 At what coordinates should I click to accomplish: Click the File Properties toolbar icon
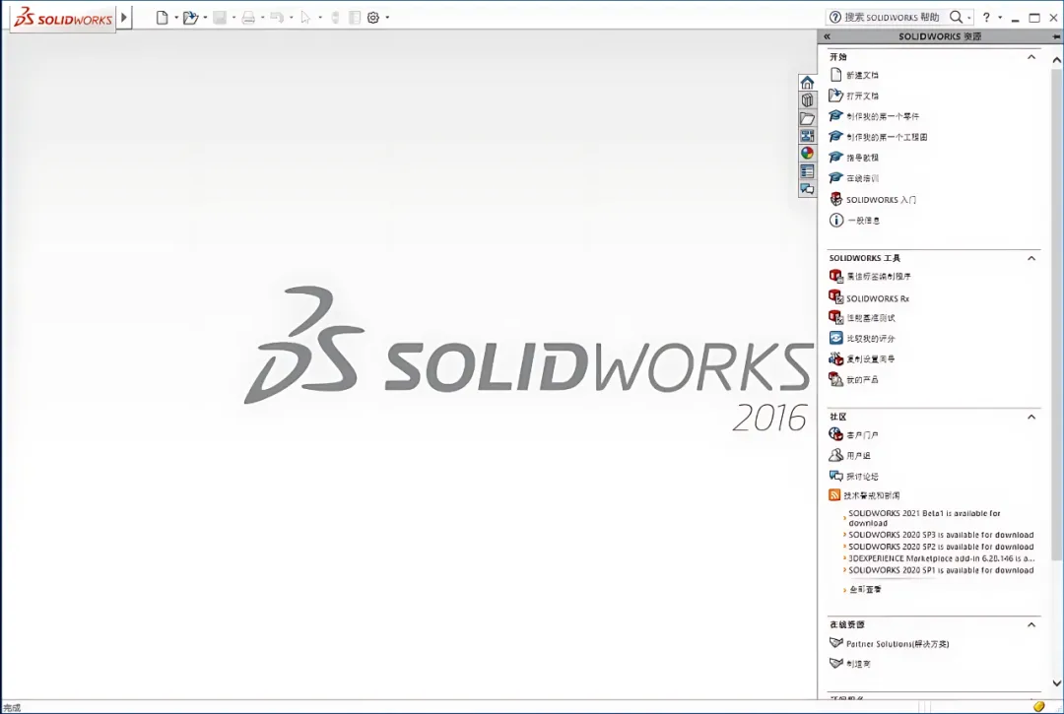pyautogui.click(x=355, y=18)
